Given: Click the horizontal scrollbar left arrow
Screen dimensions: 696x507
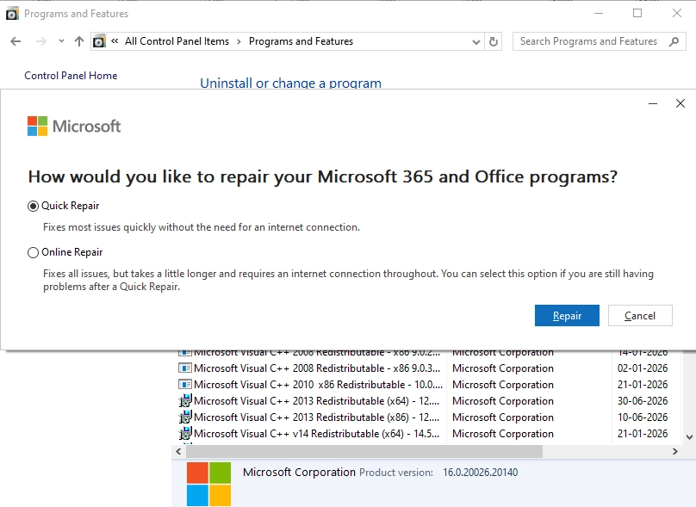Looking at the screenshot, I should click(178, 452).
